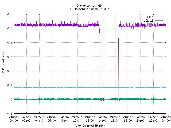
Task: Click the x-axis label 240508 00:00
Action: tap(166, 119)
